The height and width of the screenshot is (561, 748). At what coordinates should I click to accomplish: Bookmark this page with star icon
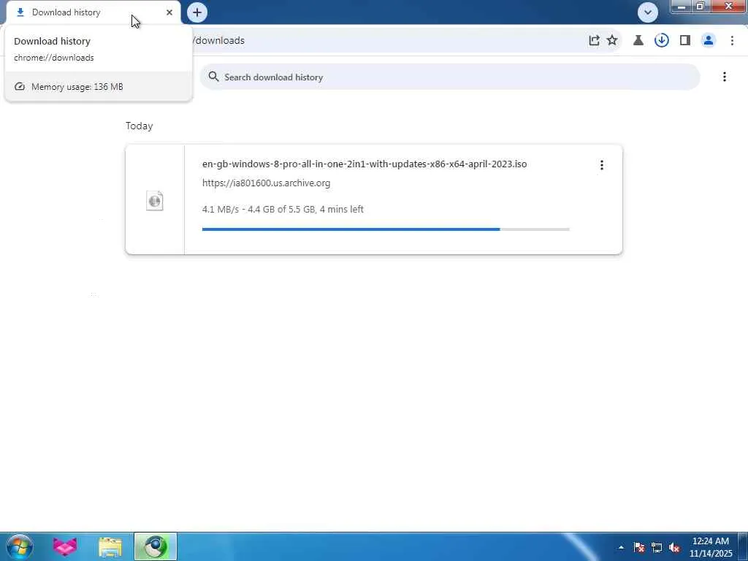(x=612, y=41)
